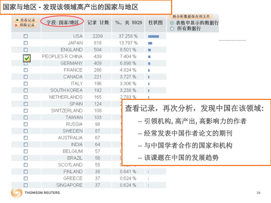Select the BELGIUM checkbox
This screenshot has width=271, height=203.
[x=26, y=151]
